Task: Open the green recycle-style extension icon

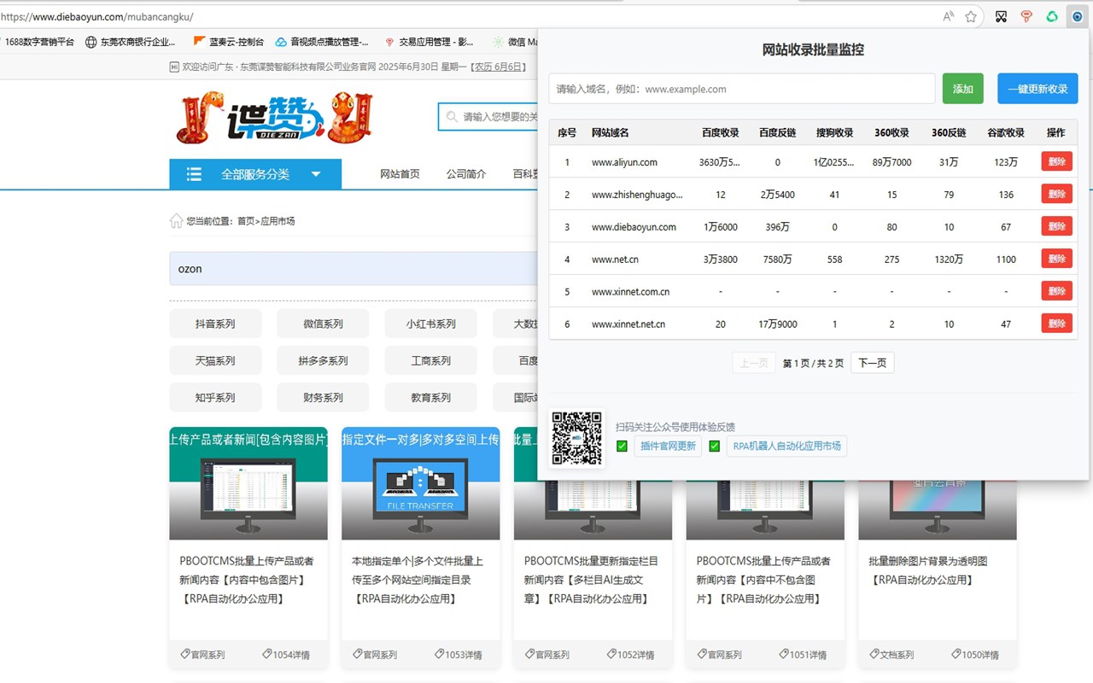Action: coord(1052,16)
